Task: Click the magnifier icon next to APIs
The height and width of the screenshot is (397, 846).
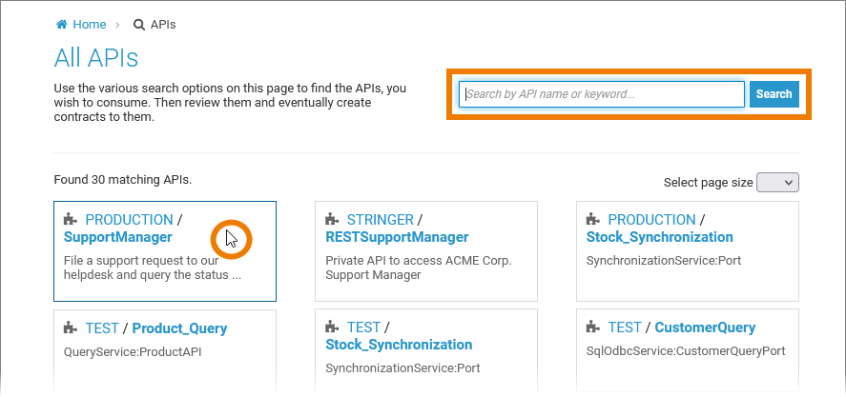Action: 139,25
